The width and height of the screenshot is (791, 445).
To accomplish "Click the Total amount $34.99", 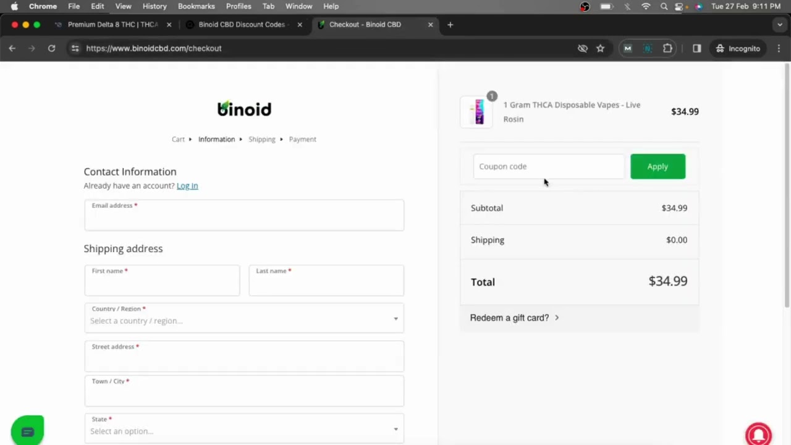I will (667, 281).
